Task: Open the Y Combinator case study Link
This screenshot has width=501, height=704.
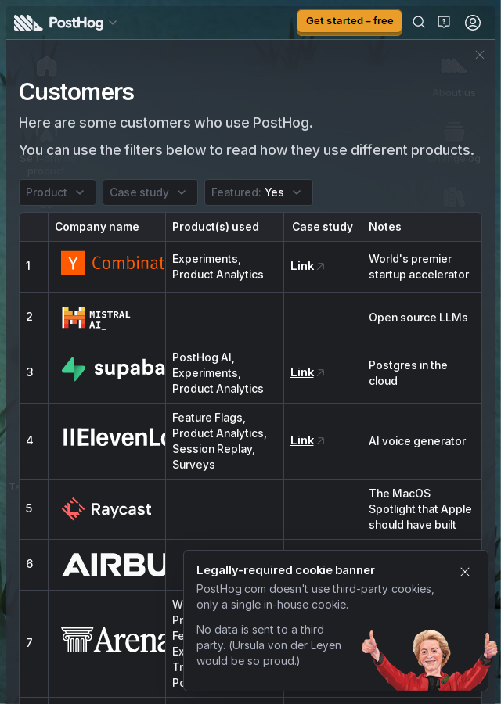Action: pos(302,266)
